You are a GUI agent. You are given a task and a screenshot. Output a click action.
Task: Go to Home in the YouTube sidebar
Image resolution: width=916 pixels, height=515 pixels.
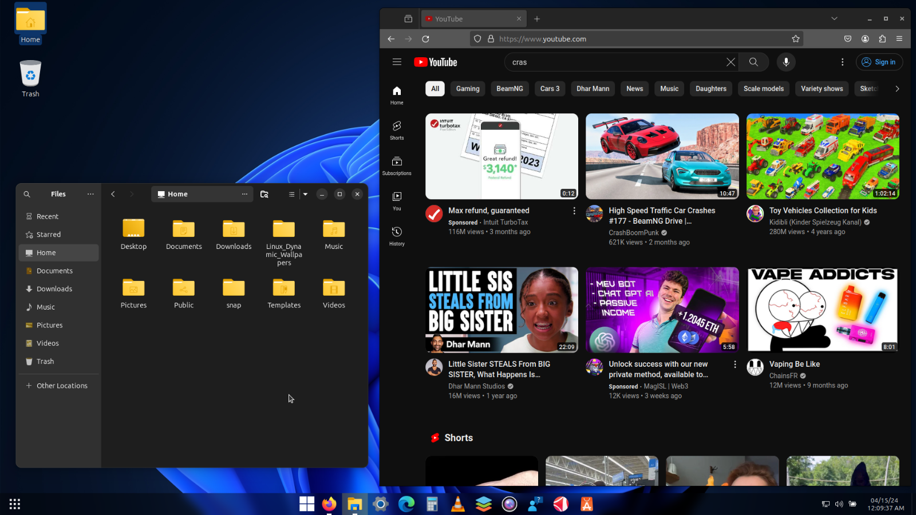397,95
